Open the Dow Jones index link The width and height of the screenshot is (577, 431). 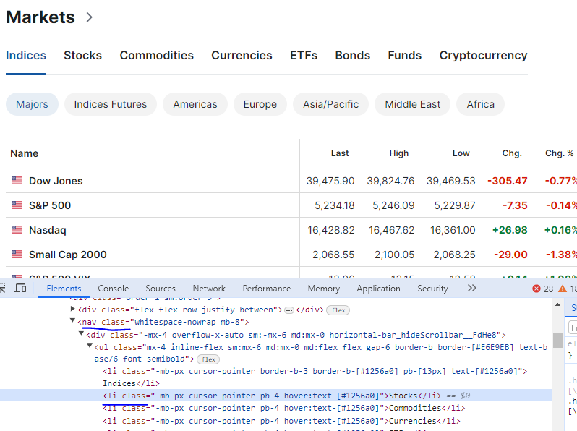tap(56, 181)
